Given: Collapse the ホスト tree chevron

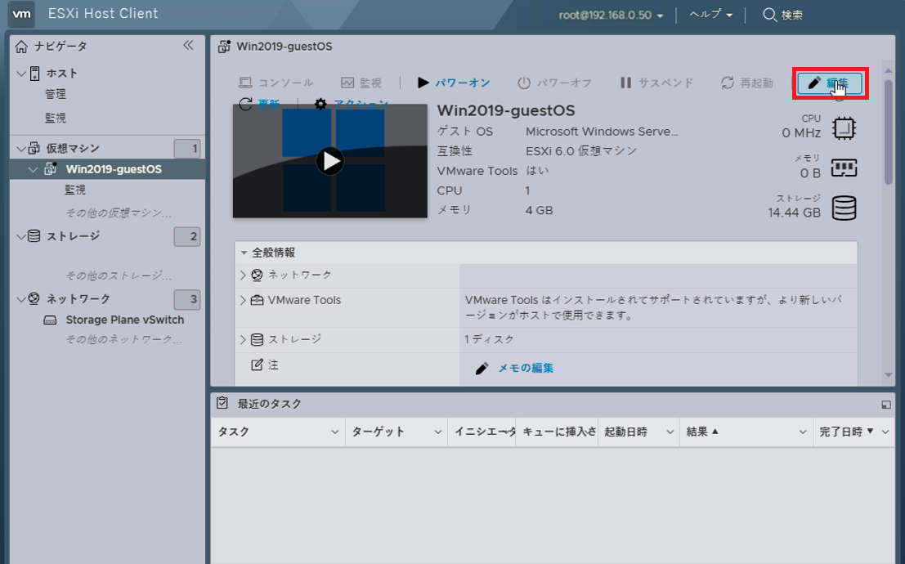Looking at the screenshot, I should [x=21, y=74].
